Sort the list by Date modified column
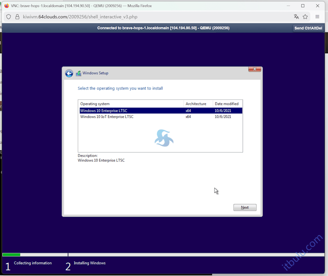The height and width of the screenshot is (276, 328). [228, 104]
